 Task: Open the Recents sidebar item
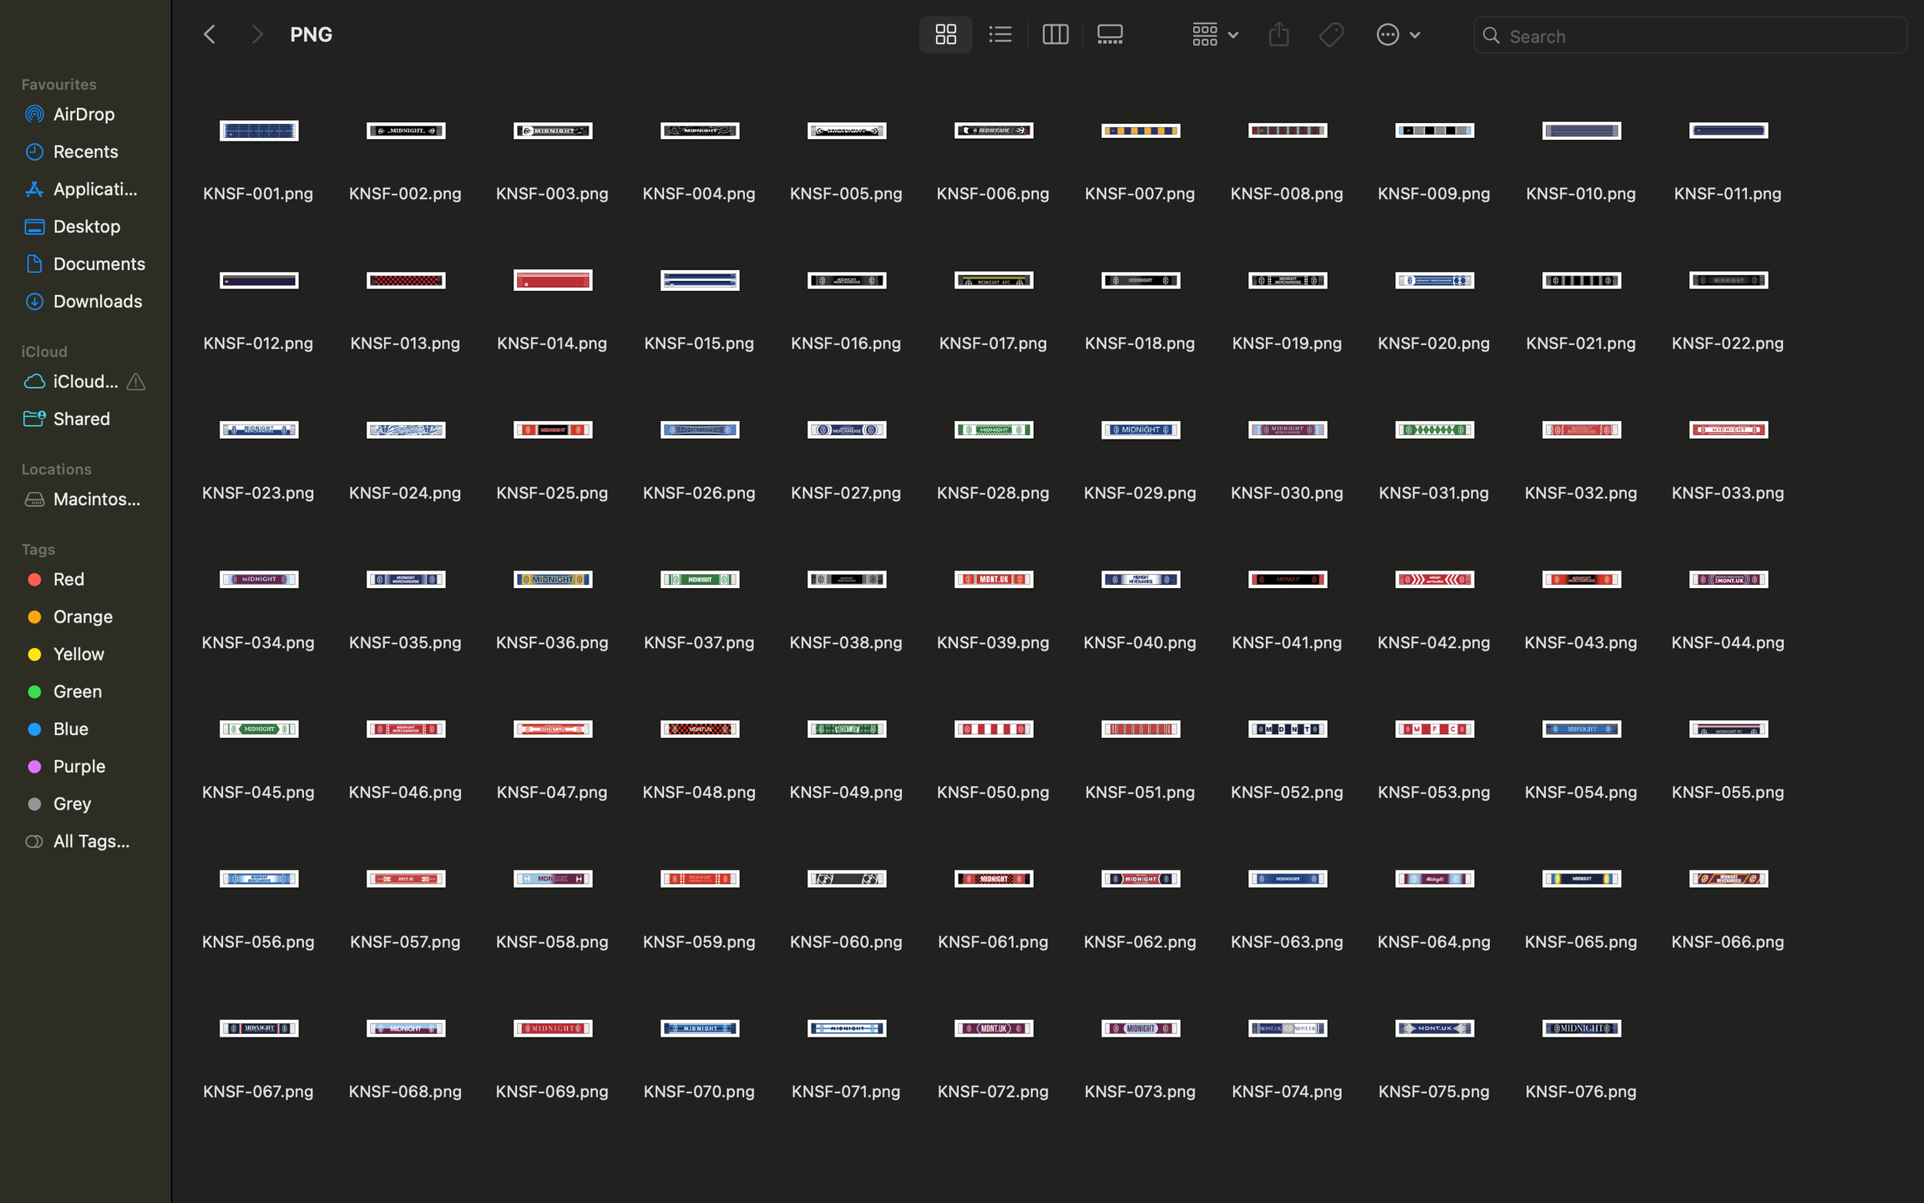tap(85, 151)
